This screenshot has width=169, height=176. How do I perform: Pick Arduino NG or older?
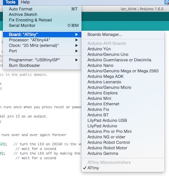[123, 137]
